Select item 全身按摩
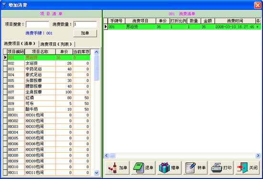263x179 pixels. point(47,92)
